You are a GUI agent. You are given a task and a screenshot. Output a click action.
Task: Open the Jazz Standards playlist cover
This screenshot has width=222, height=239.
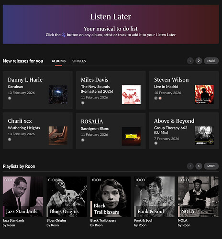pyautogui.click(x=23, y=196)
